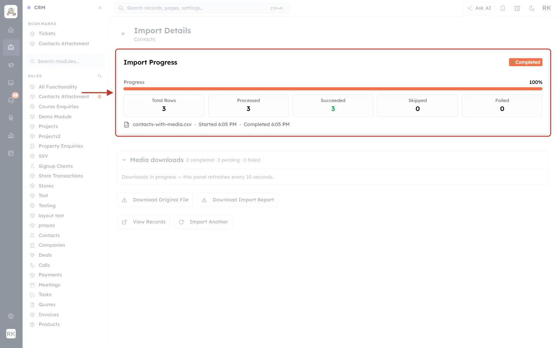The height and width of the screenshot is (348, 557).
Task: Click the Failed count card
Action: point(502,105)
